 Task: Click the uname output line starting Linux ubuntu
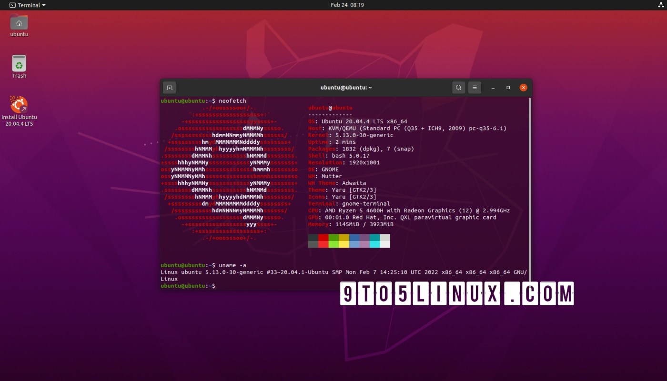click(344, 272)
